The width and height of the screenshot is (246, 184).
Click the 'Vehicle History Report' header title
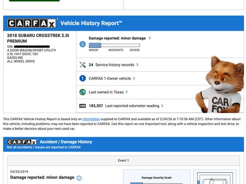tap(91, 23)
